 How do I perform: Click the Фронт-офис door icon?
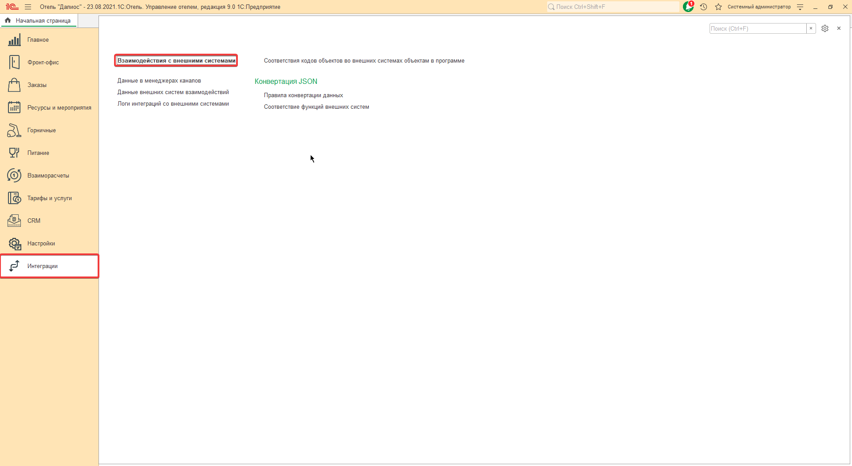click(14, 63)
